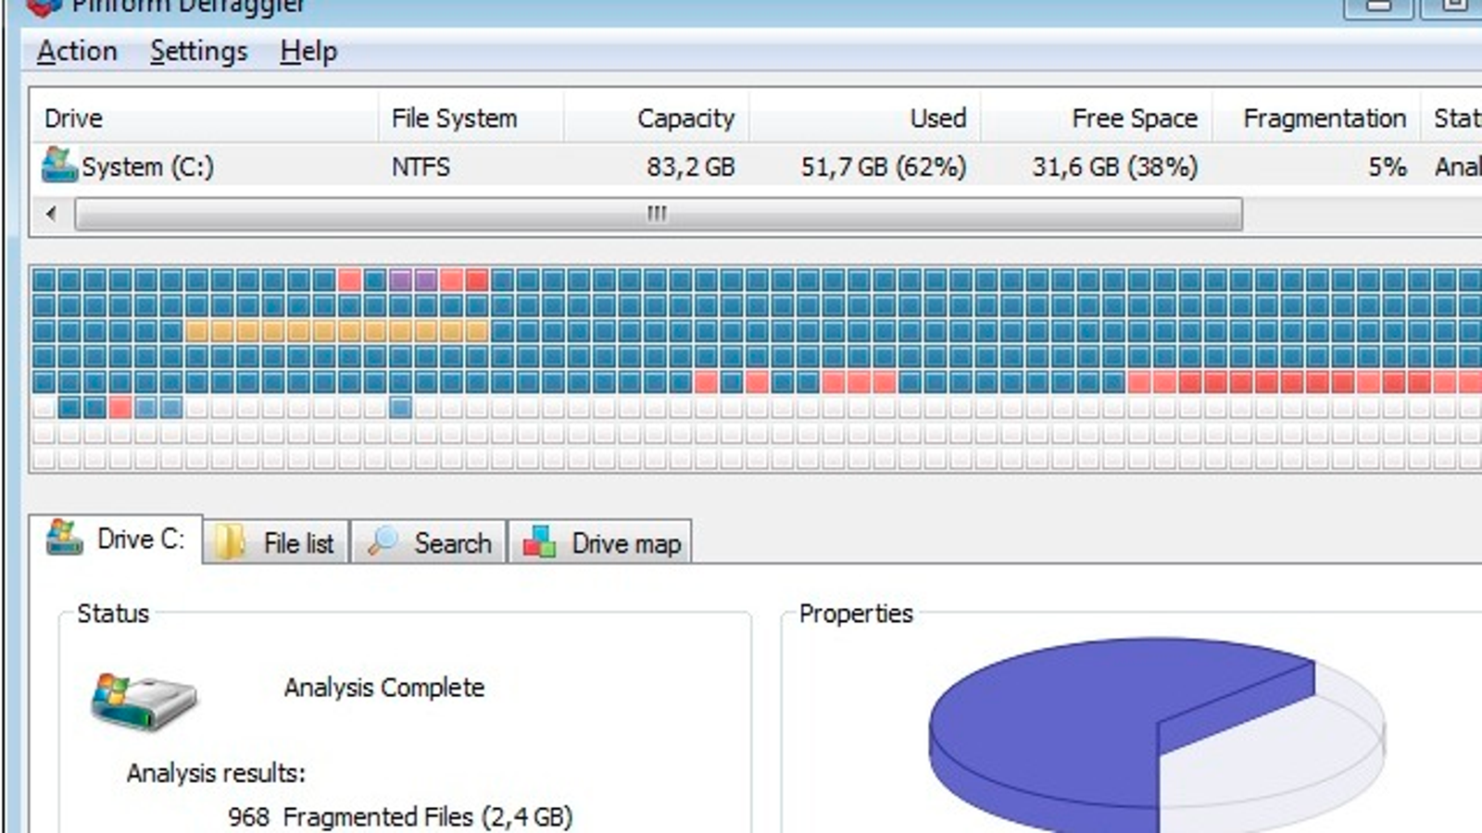
Task: Click the large drive icon in Status
Action: (144, 702)
